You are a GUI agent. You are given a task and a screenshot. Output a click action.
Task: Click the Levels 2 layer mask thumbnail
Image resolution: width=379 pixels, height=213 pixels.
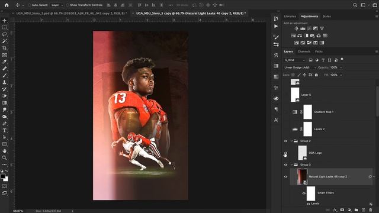(307, 129)
